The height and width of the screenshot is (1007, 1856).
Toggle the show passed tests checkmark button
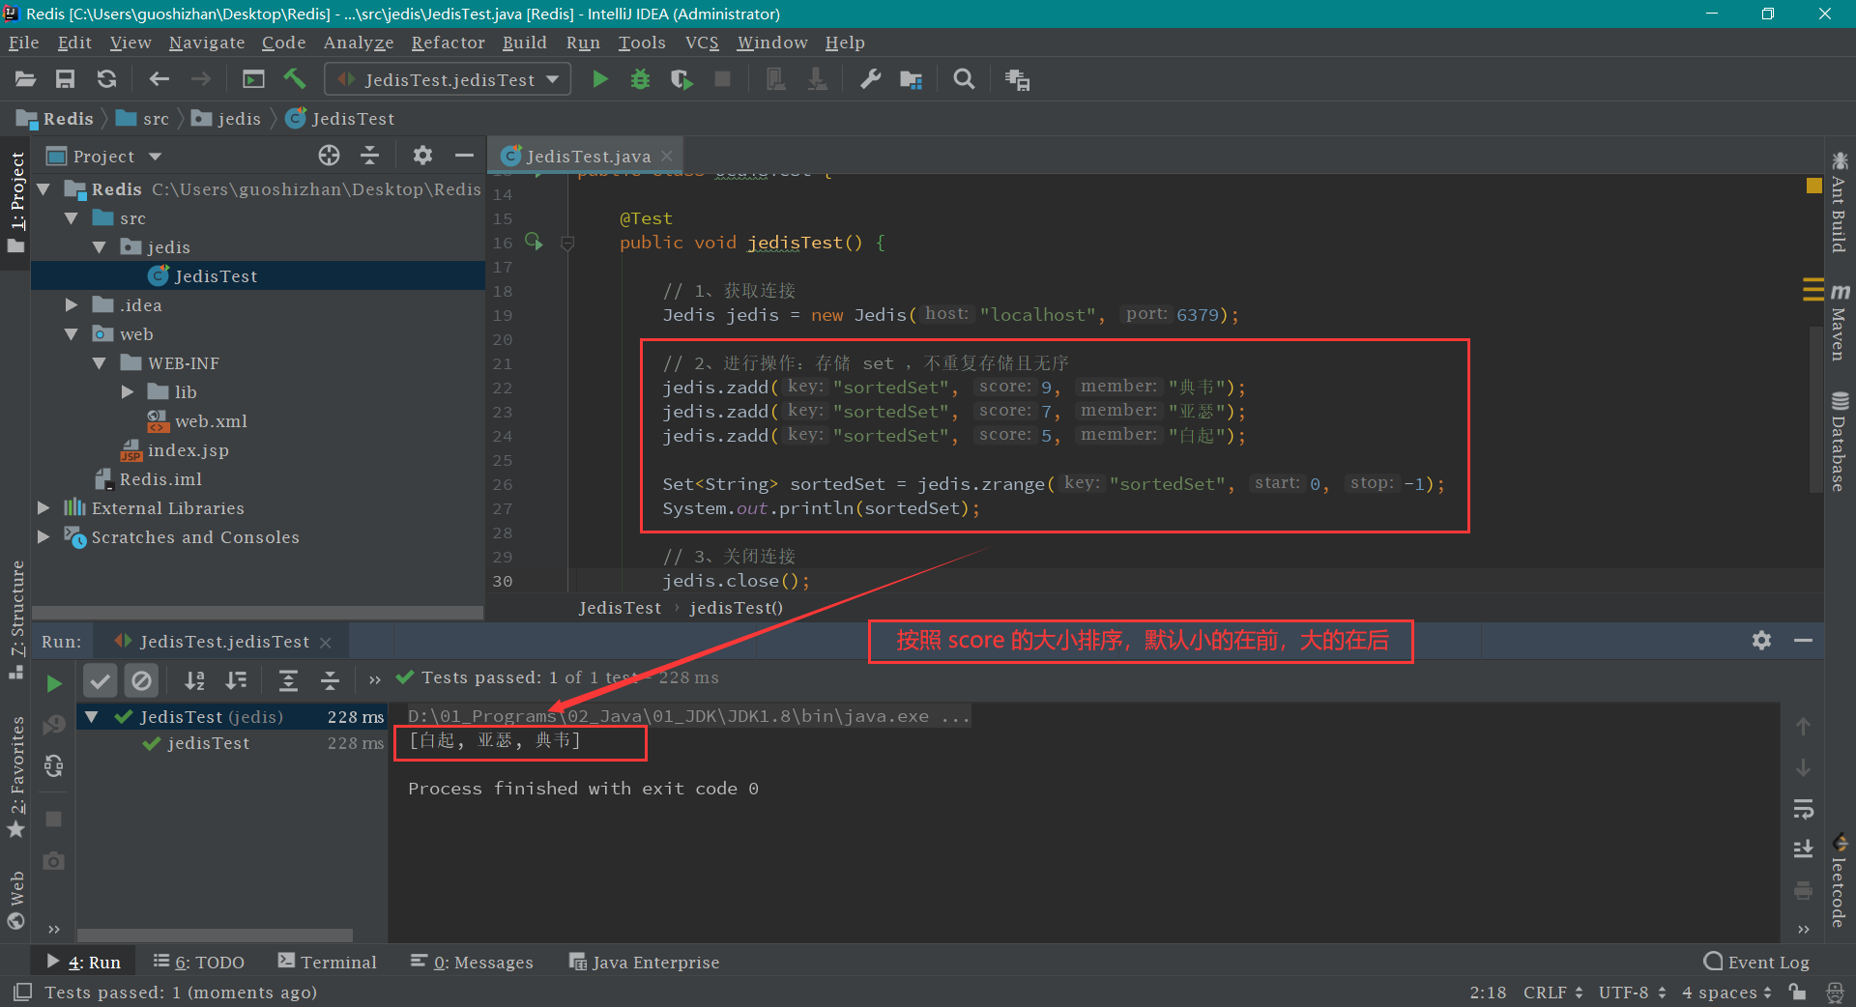[x=100, y=680]
